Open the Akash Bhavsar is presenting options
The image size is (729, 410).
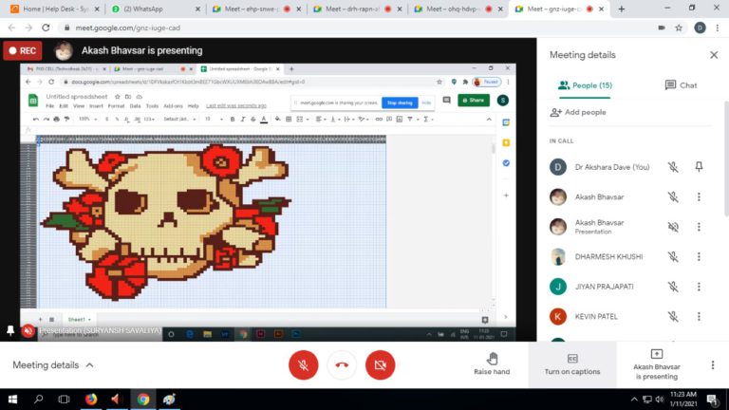coord(656,364)
